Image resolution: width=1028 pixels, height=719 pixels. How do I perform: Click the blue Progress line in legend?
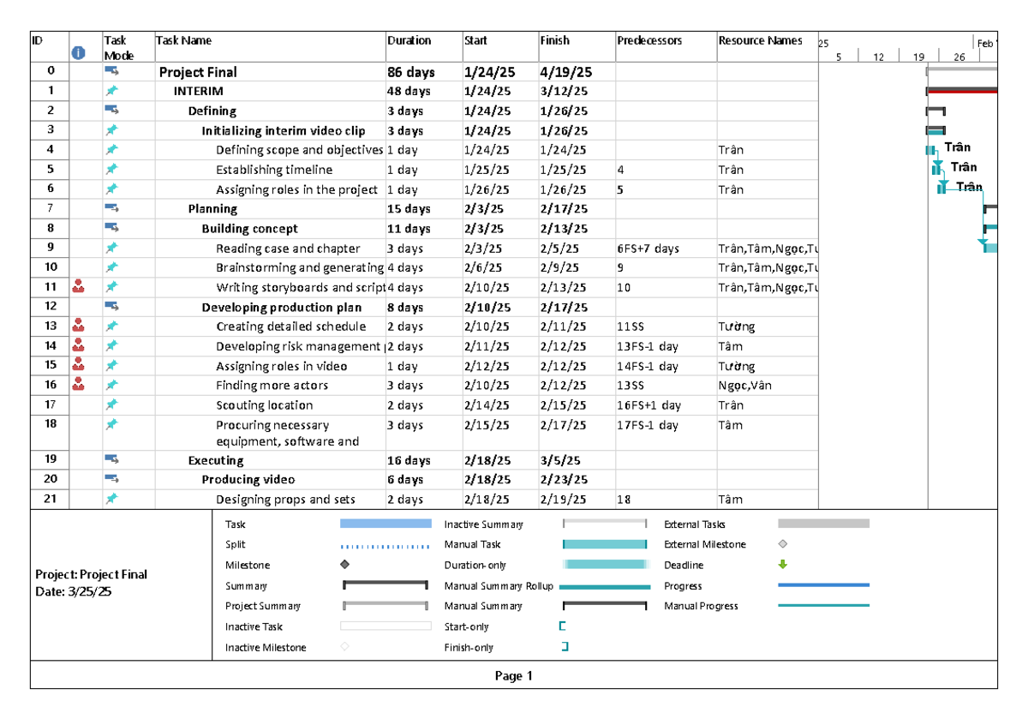(823, 585)
